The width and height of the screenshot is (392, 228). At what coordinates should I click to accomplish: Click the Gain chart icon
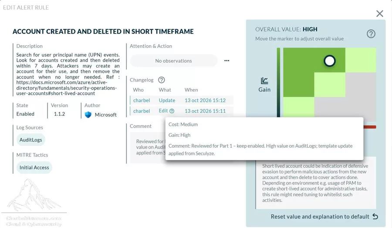tap(264, 81)
